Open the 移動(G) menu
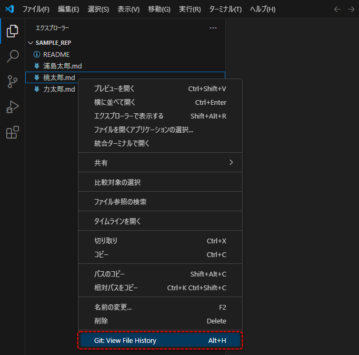This screenshot has height=355, width=359. tap(159, 9)
